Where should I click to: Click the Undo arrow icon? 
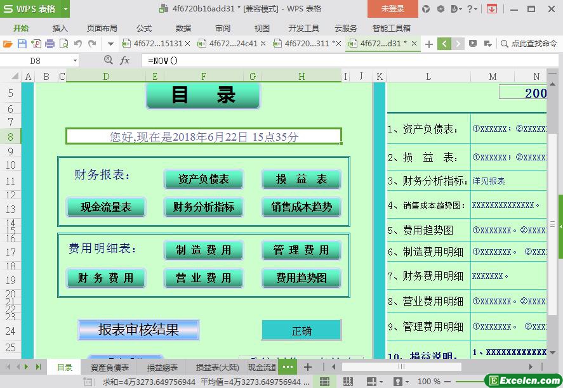pyautogui.click(x=77, y=44)
